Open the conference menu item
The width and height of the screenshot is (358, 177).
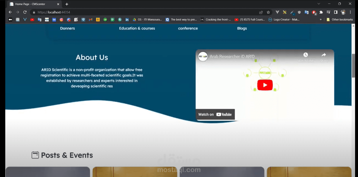(x=188, y=28)
